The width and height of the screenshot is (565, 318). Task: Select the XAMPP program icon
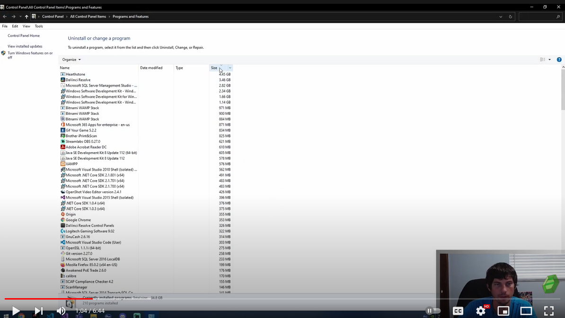[x=62, y=164]
